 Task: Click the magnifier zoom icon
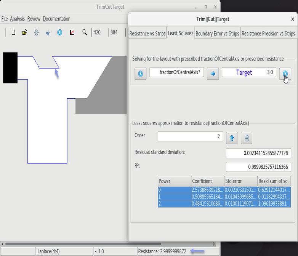(x=85, y=33)
